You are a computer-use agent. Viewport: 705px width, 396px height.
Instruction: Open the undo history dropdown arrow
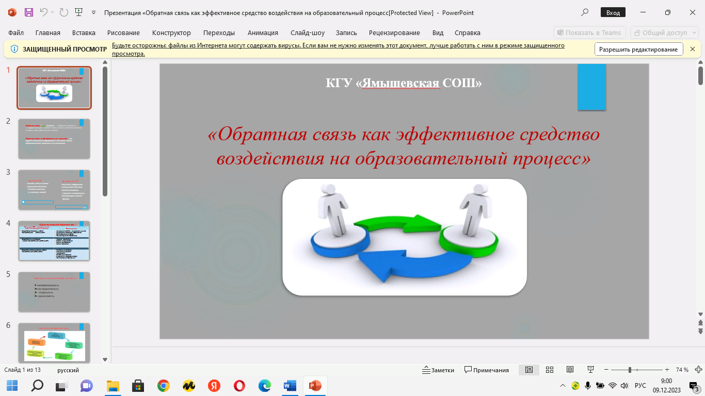[x=53, y=12]
